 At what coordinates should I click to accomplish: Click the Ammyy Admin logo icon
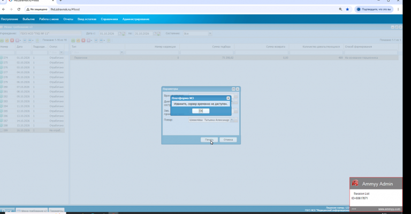[x=355, y=183]
